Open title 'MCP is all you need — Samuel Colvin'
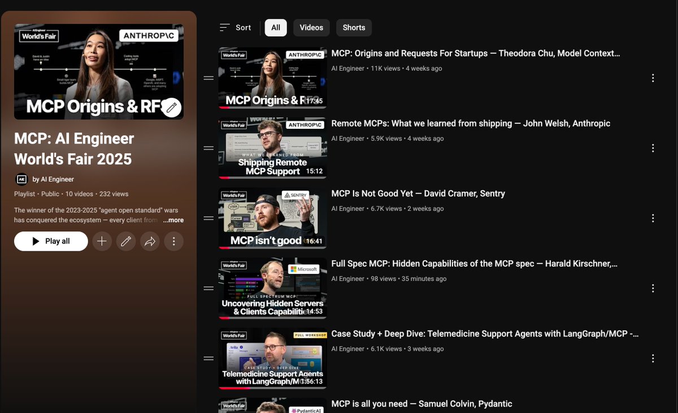 click(421, 404)
